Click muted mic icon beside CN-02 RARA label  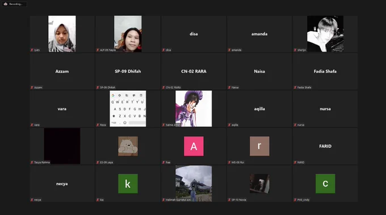tap(163, 87)
